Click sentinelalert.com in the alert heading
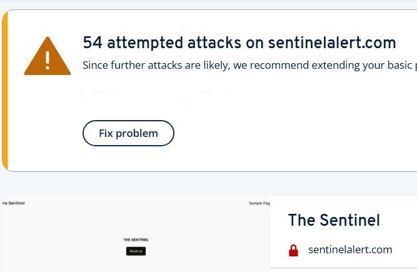 point(331,43)
